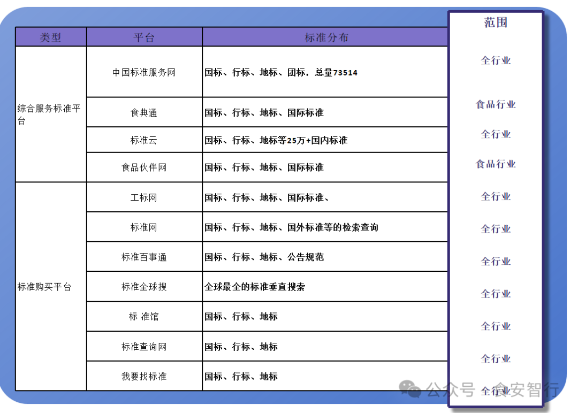Select the 标准分布 column header
Viewport: 578px width, 413px height.
325,37
